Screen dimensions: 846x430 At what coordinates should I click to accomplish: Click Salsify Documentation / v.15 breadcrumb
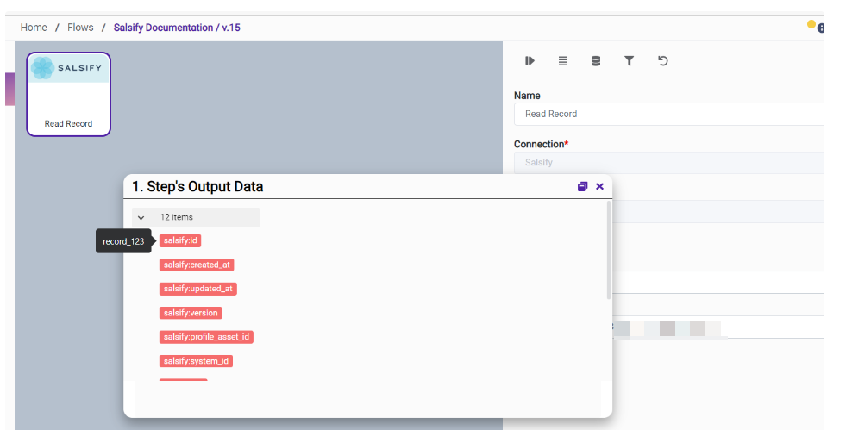coord(177,28)
